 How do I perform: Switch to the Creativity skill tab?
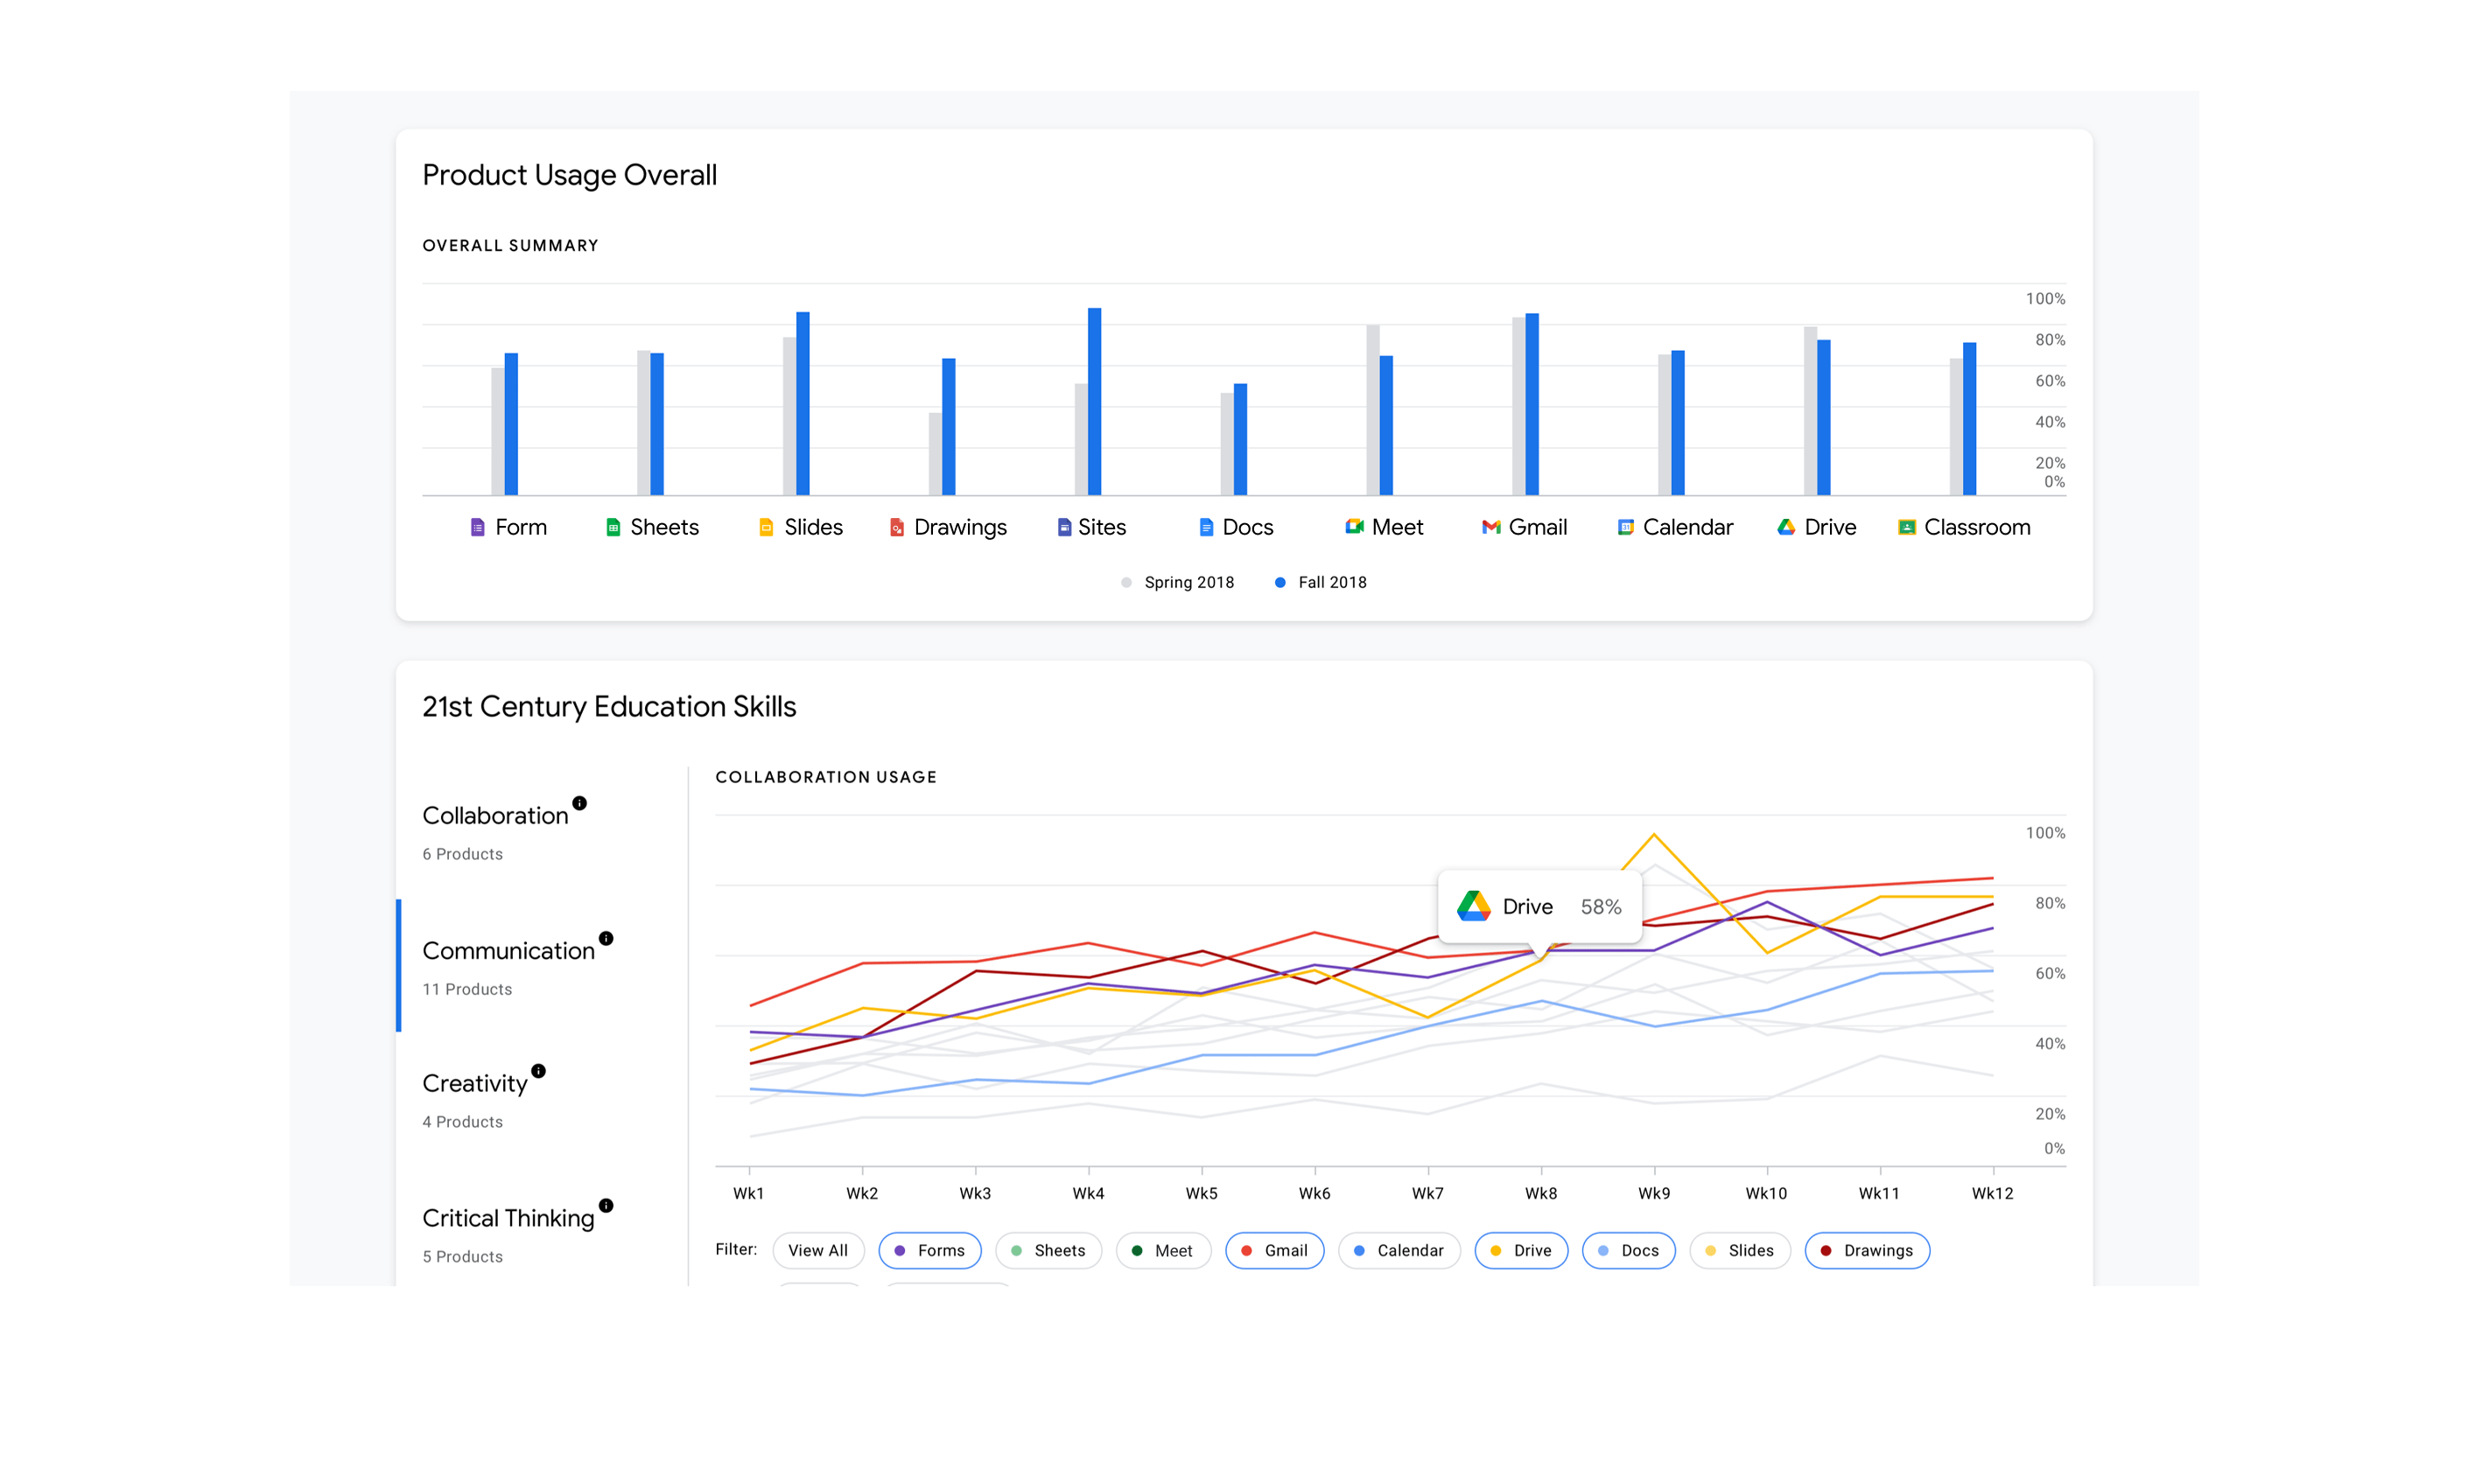[474, 1084]
